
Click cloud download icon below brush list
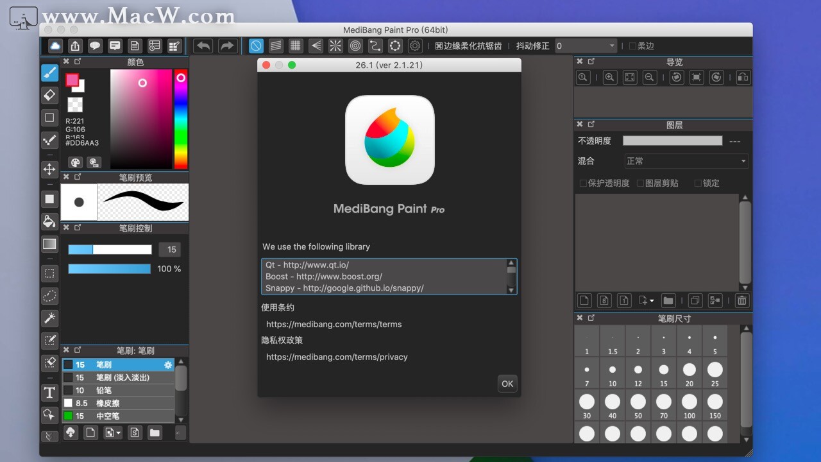(x=71, y=432)
